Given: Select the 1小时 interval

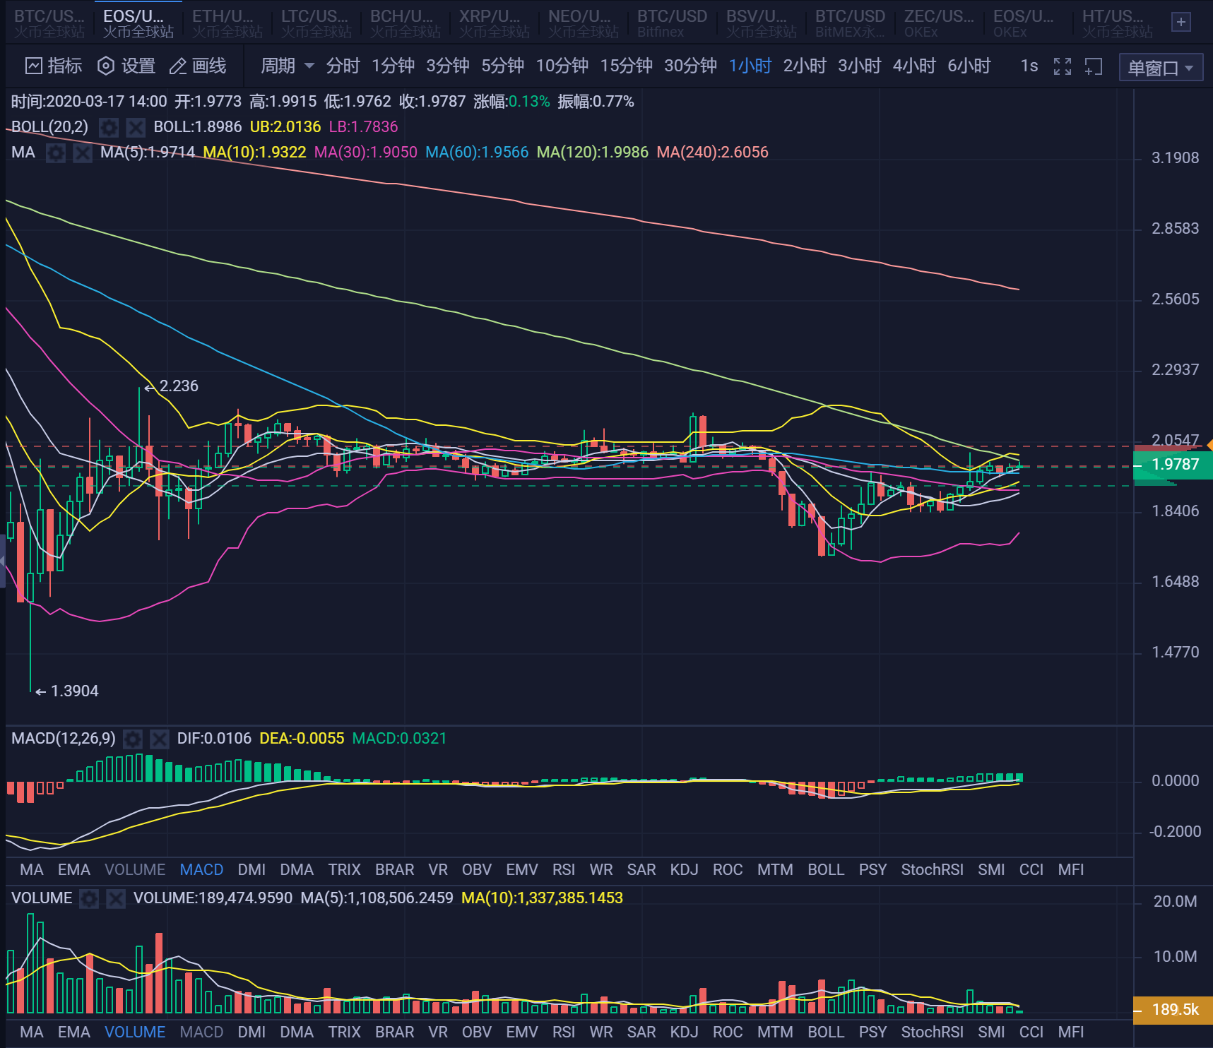Looking at the screenshot, I should pos(750,66).
